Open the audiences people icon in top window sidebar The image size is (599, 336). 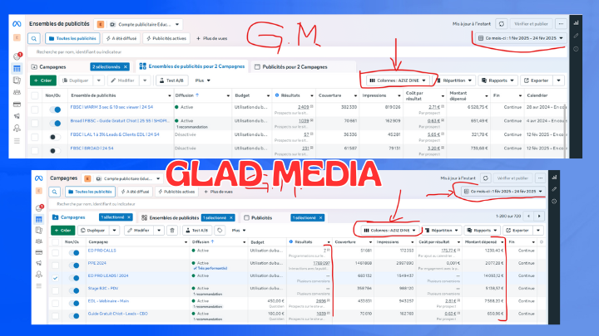pyautogui.click(x=17, y=92)
